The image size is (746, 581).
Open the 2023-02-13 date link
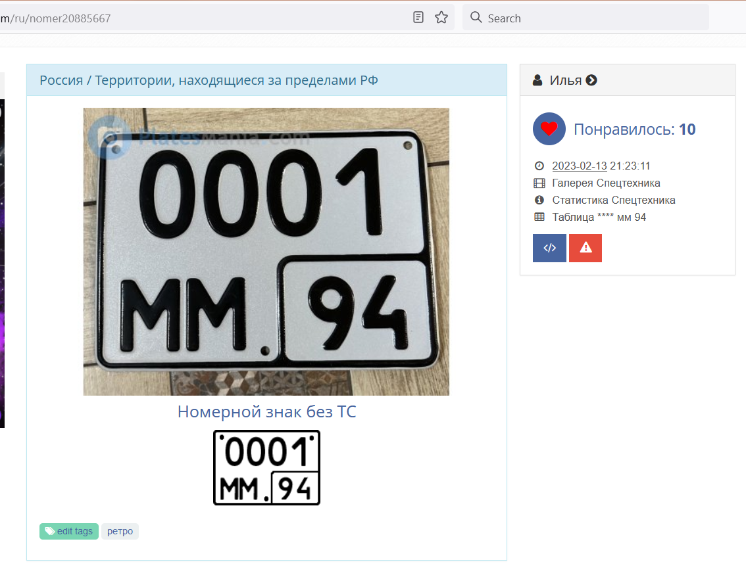coord(579,166)
